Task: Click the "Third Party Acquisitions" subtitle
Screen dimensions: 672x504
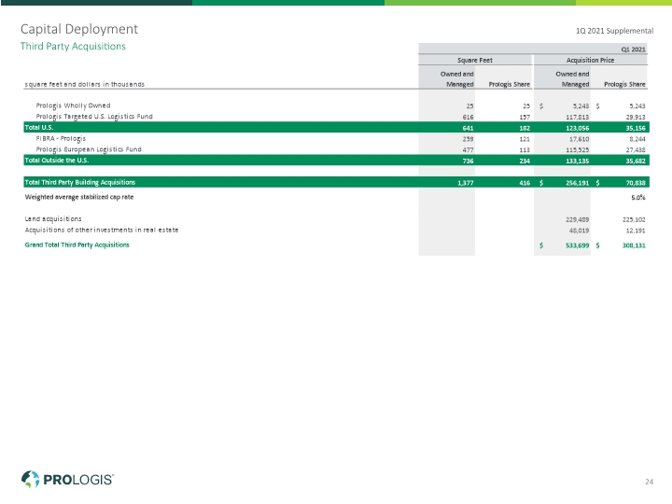Action: pos(74,47)
